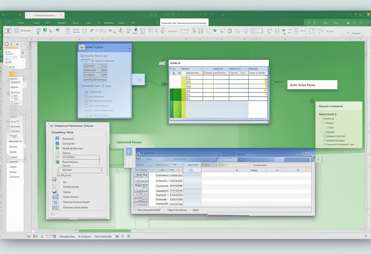Click the green battery icon in the status bar
The width and height of the screenshot is (371, 254).
click(x=55, y=236)
